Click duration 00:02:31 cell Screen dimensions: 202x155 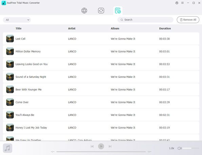(164, 115)
